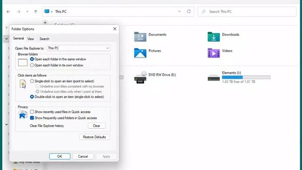Click the Privacy quick access icon
Viewport: 302px width, 170px height.
pos(23,114)
